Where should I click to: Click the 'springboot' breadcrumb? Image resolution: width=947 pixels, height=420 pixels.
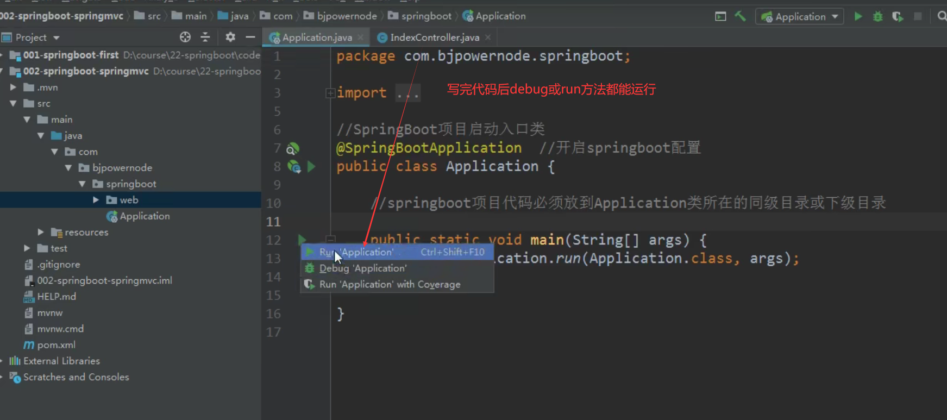[420, 16]
